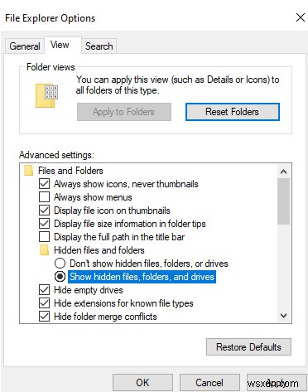
Task: Click the Apply to Folders button
Action: (124, 112)
